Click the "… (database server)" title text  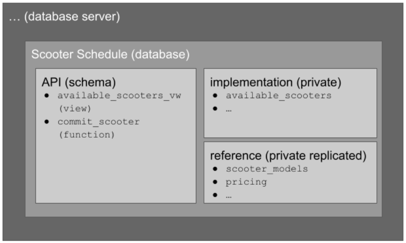coord(64,17)
